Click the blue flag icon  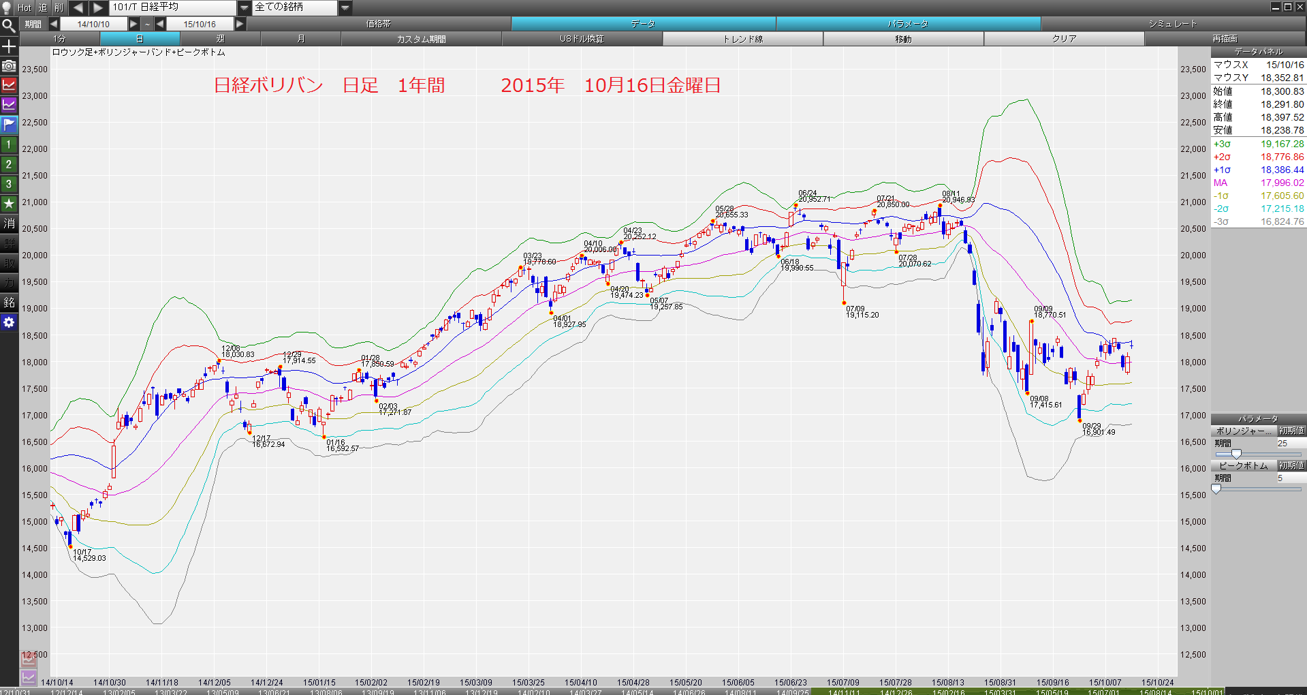[9, 125]
